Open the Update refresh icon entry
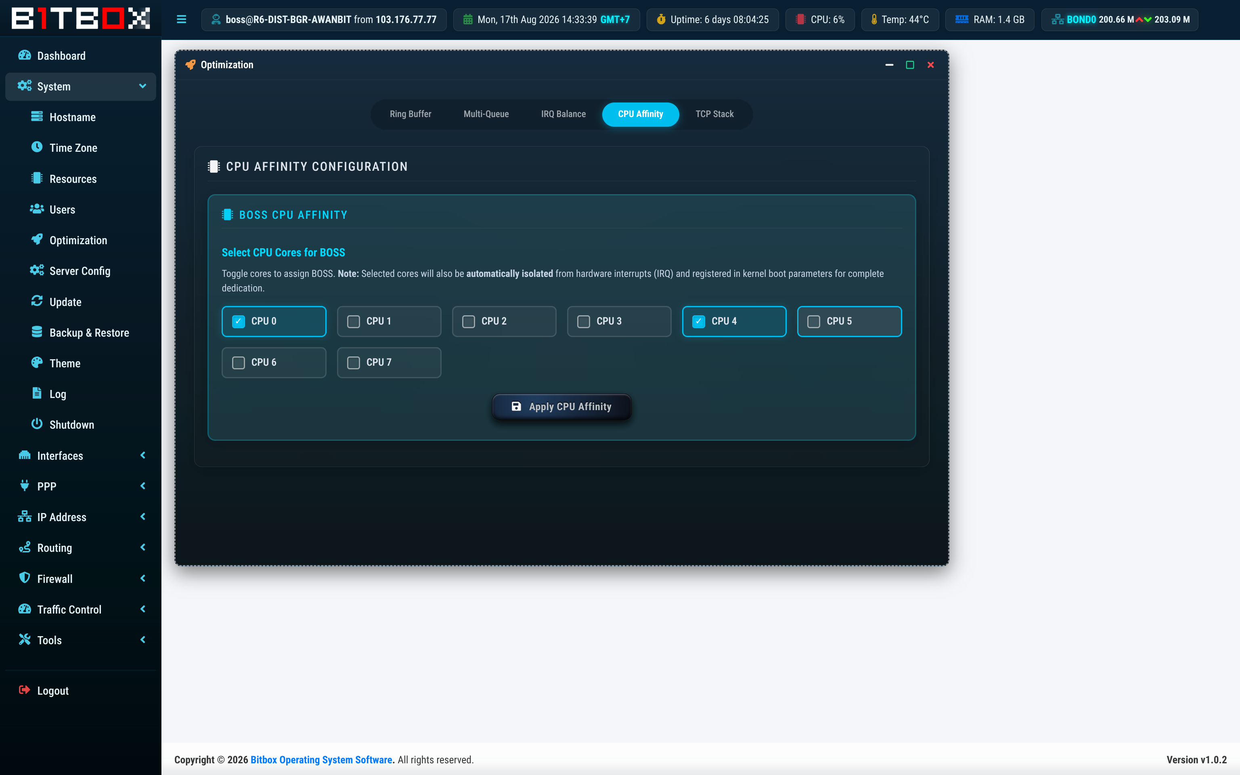Viewport: 1240px width, 775px height. pos(37,301)
